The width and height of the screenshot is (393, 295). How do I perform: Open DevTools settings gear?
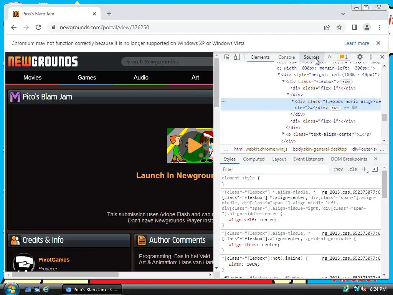point(360,57)
